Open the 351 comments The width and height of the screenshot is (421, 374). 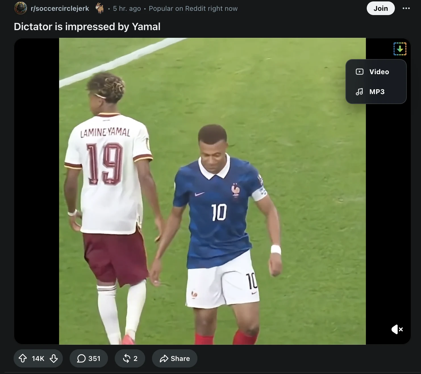click(89, 358)
